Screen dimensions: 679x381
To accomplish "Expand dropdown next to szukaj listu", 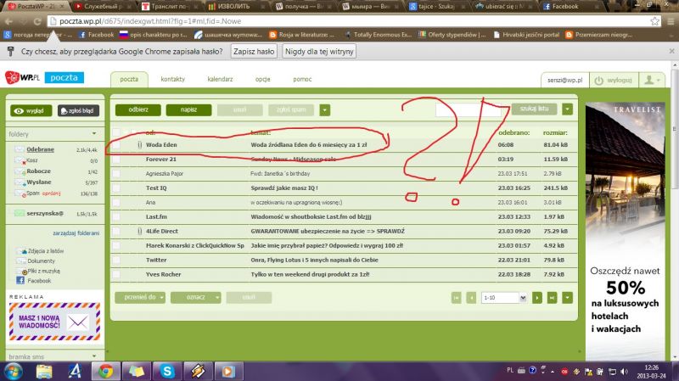I will point(567,109).
